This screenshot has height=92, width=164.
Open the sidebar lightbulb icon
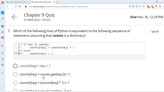pos(3,73)
